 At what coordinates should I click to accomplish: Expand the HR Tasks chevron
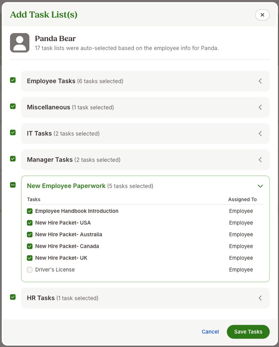click(260, 298)
